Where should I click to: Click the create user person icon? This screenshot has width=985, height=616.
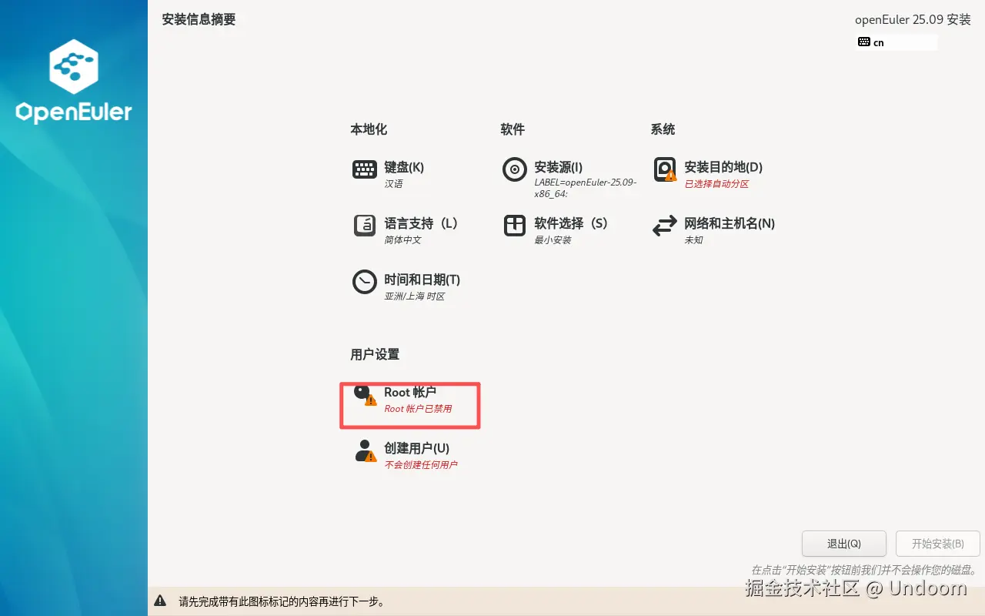[366, 450]
